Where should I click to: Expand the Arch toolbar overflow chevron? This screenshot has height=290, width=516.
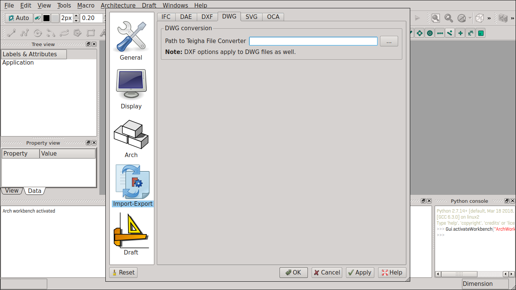click(512, 18)
